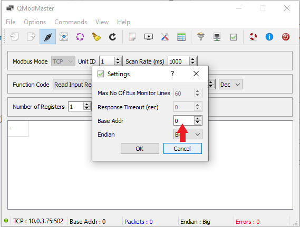Viewport: 300px width, 227px height.
Task: Click the Number of Registers field
Action: tap(76, 107)
